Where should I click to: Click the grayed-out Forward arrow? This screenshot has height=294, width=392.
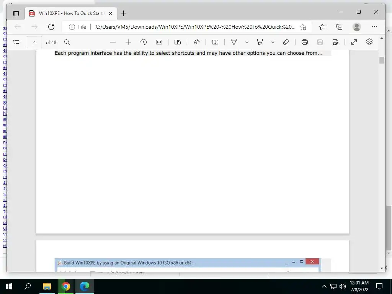(34, 27)
